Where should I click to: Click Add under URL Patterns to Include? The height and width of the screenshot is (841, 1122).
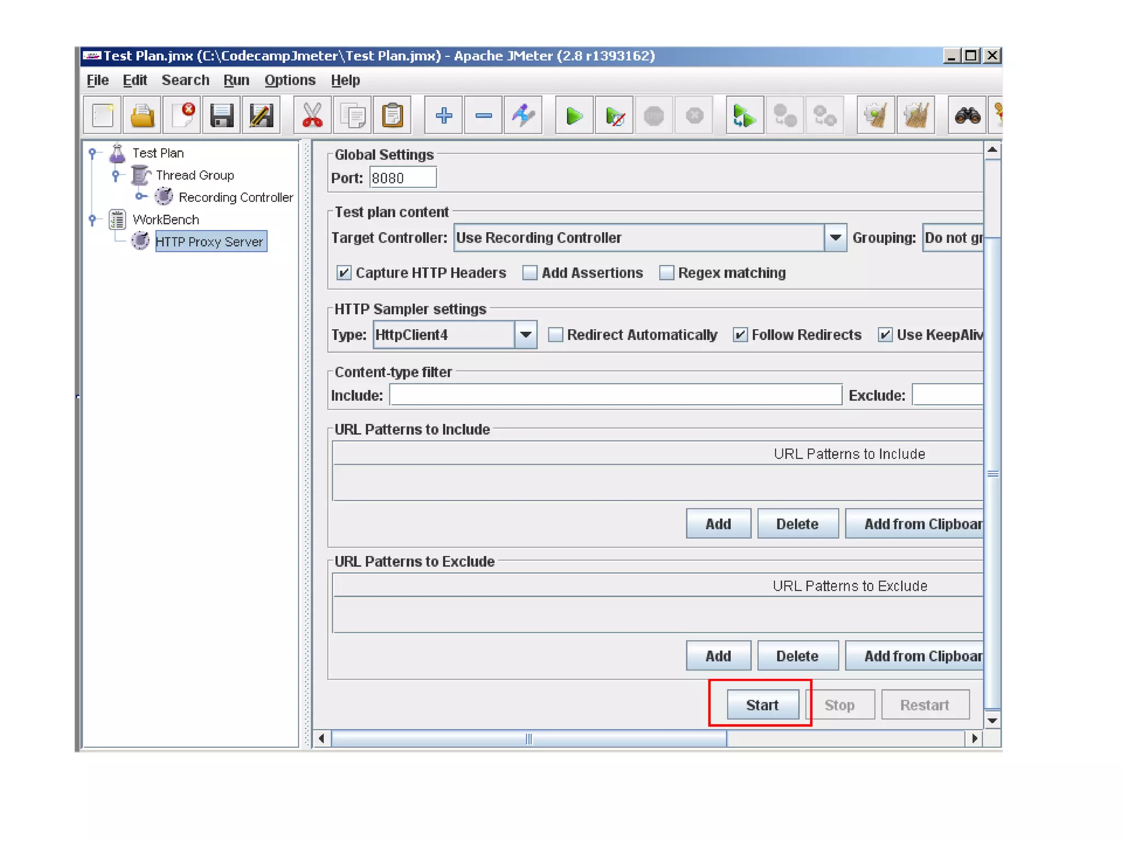click(718, 524)
